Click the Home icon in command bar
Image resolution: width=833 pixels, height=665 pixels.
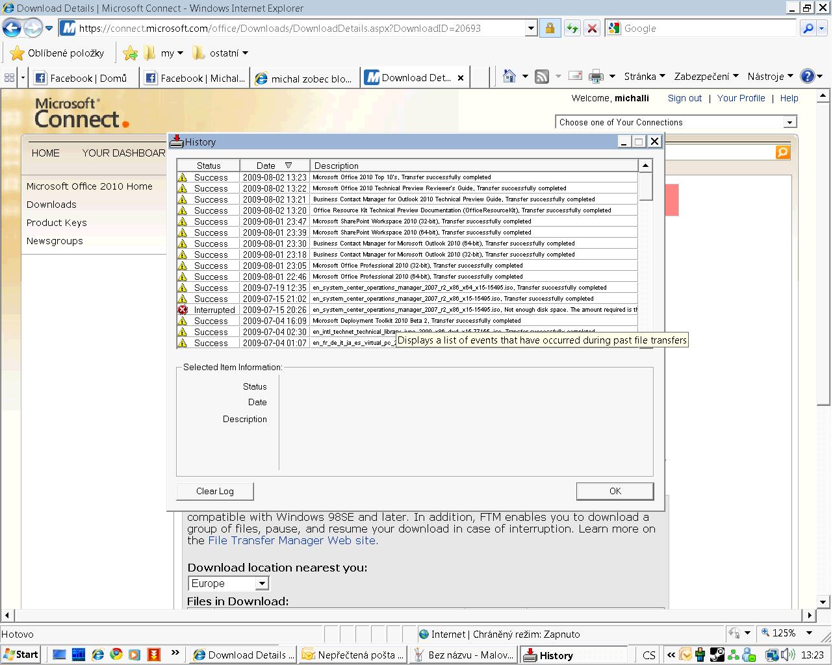click(x=509, y=77)
